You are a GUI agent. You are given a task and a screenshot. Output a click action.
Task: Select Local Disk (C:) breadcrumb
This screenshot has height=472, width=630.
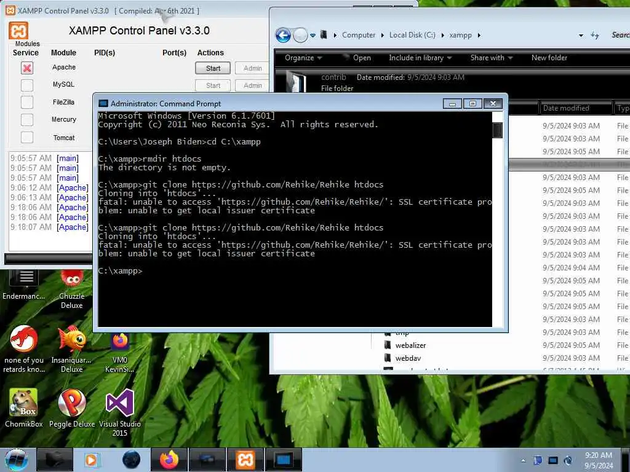click(x=412, y=35)
